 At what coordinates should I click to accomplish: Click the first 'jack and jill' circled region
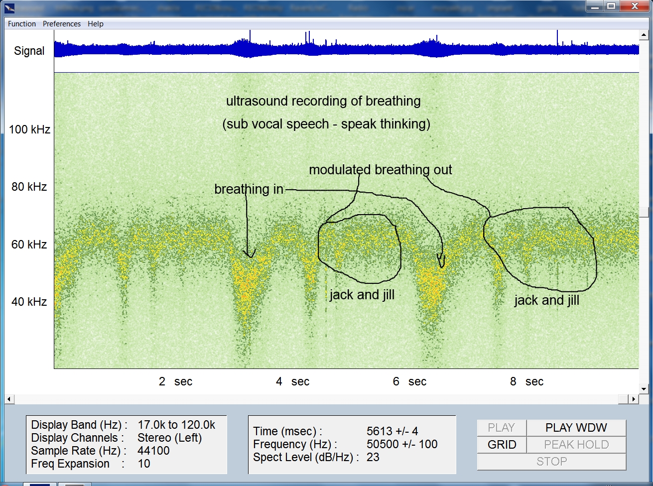360,248
